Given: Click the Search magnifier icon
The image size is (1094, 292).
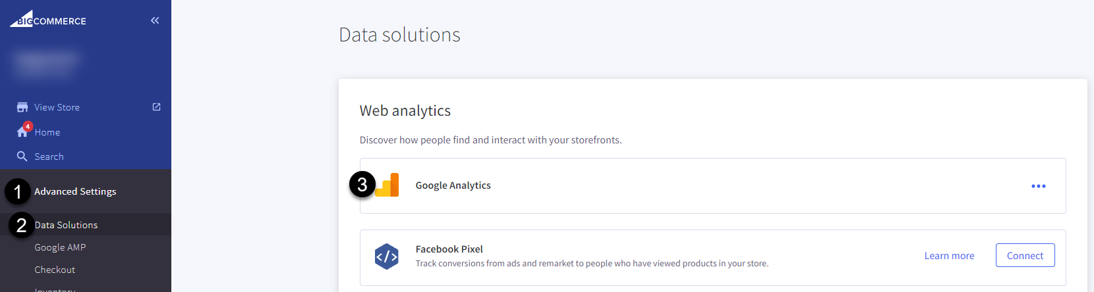Looking at the screenshot, I should click(x=22, y=157).
